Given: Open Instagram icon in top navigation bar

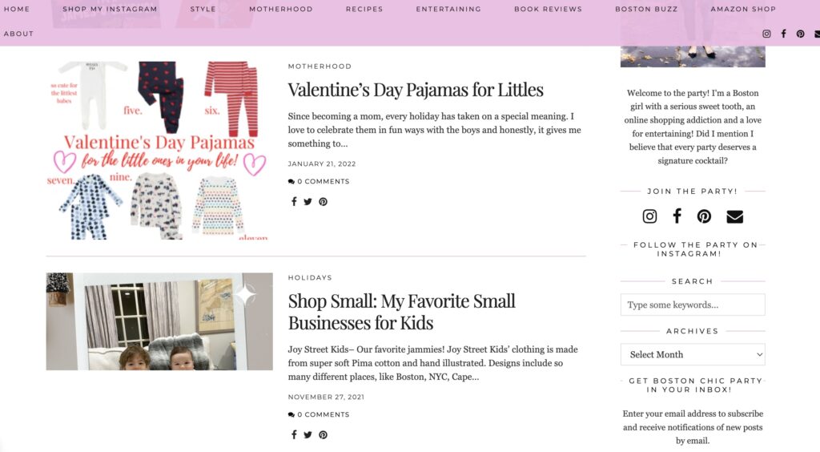Looking at the screenshot, I should point(766,34).
